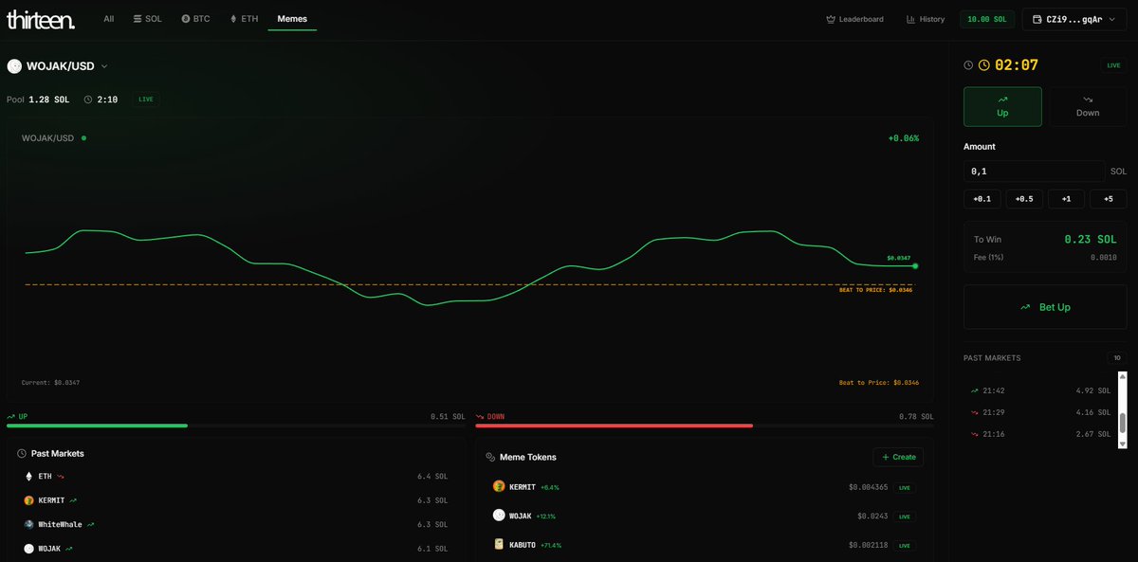The image size is (1138, 562).
Task: Click the WhiteWhale token icon
Action: pos(29,524)
